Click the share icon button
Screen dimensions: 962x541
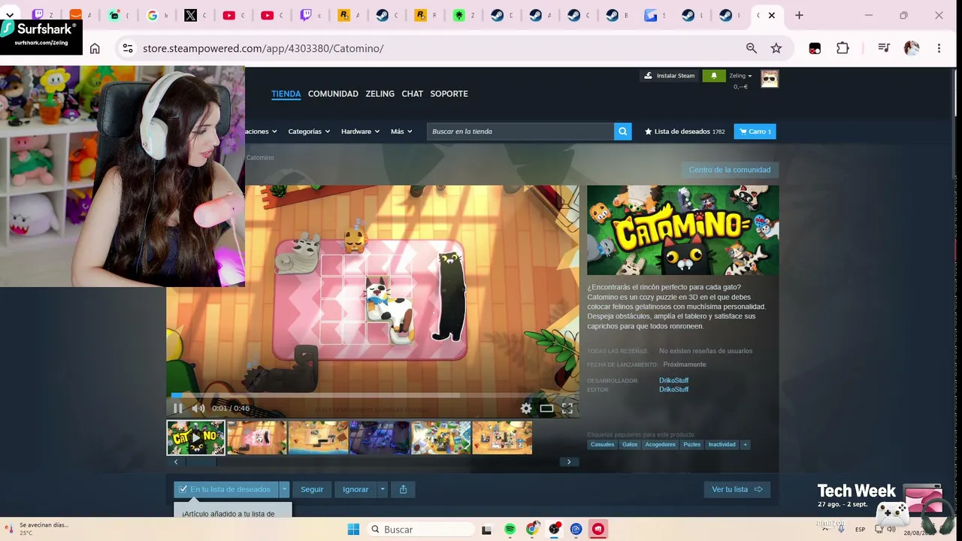point(403,489)
